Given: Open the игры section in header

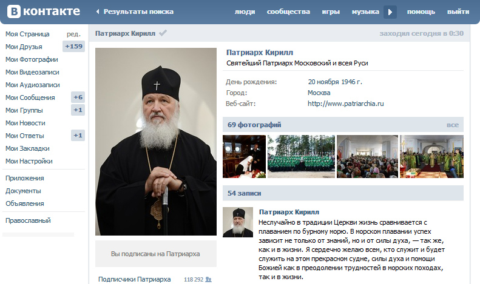Looking at the screenshot, I should (x=331, y=12).
